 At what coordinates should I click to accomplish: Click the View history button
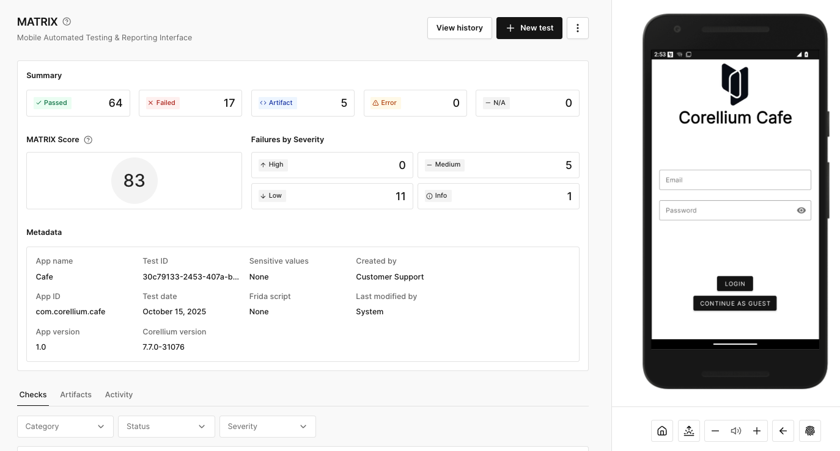click(459, 28)
